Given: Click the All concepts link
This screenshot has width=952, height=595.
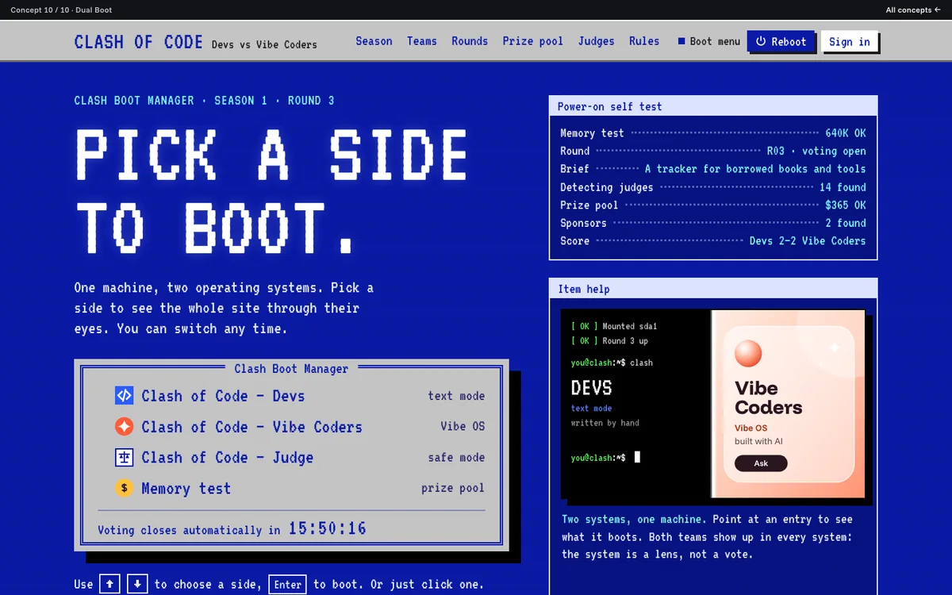Looking at the screenshot, I should click(913, 10).
